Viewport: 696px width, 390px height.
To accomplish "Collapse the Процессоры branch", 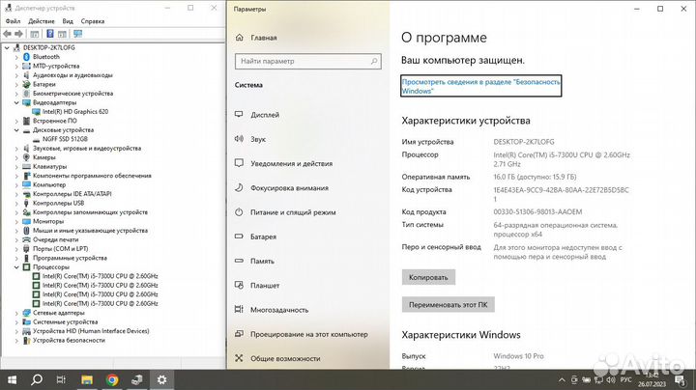I will [x=16, y=267].
